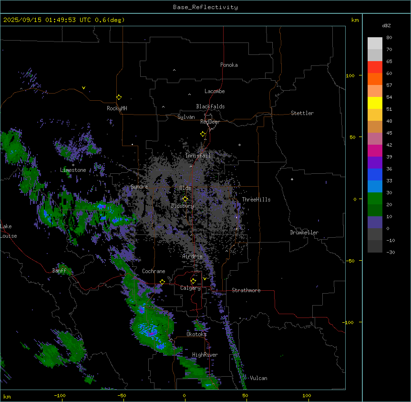This screenshot has height=402, width=411.
Task: Click the yellow diamond marker above Didsbury
Action: pos(185,199)
